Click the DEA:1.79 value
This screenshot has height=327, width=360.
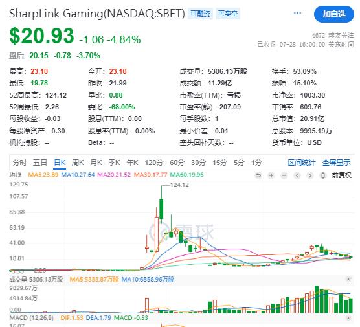(x=98, y=318)
